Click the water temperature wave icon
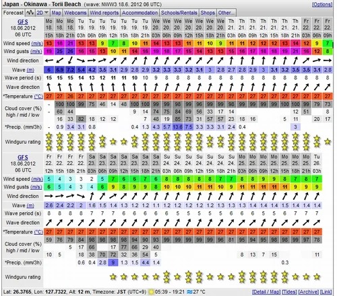Viewport: 337px width, 296px height. [x=189, y=292]
